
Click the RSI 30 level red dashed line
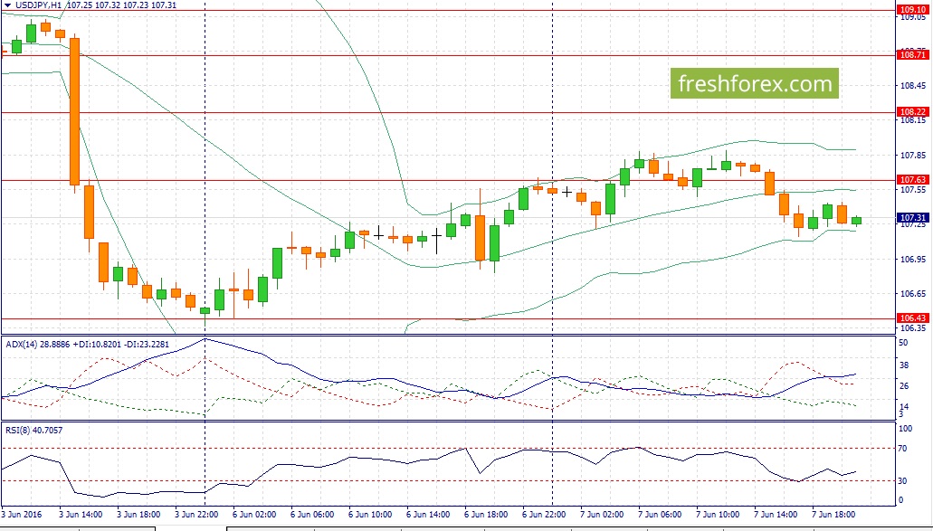point(447,480)
